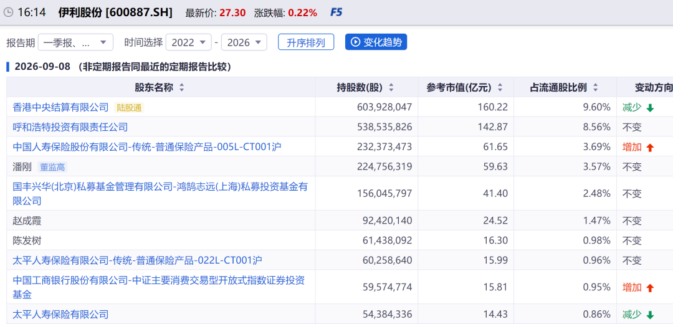
Task: Open 香港中央结算有限公司 shareholder link
Action: click(x=61, y=107)
